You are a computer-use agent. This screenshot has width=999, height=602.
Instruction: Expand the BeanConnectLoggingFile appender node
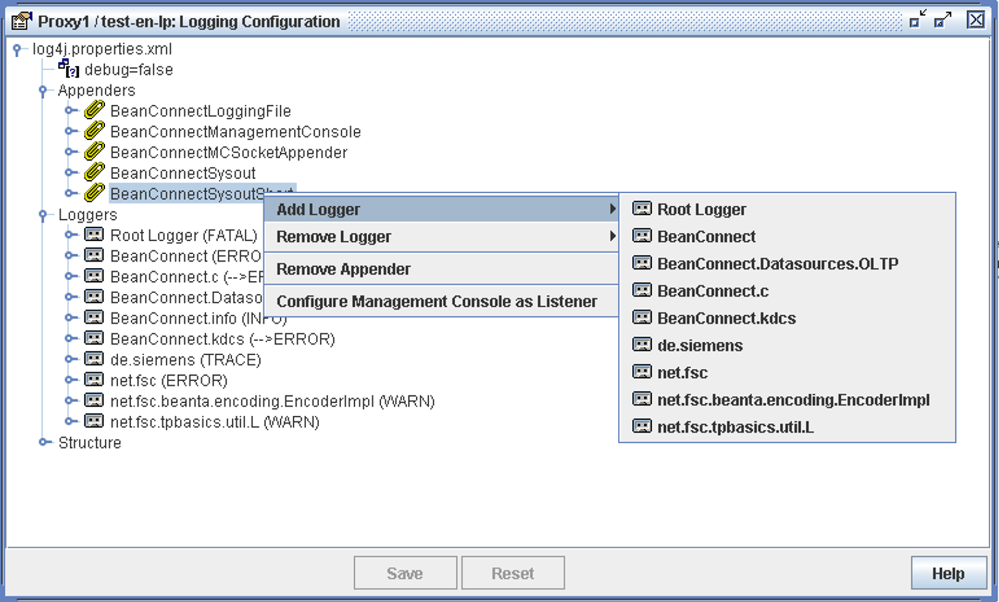click(71, 111)
